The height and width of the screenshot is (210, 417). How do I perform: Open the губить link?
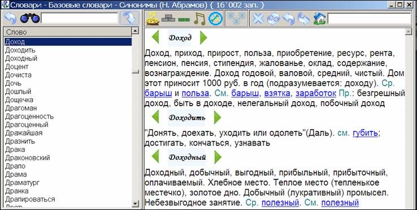[x=366, y=133]
